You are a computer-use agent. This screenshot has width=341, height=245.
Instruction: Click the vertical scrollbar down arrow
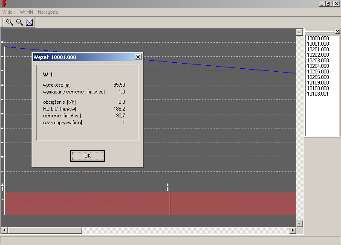click(299, 224)
